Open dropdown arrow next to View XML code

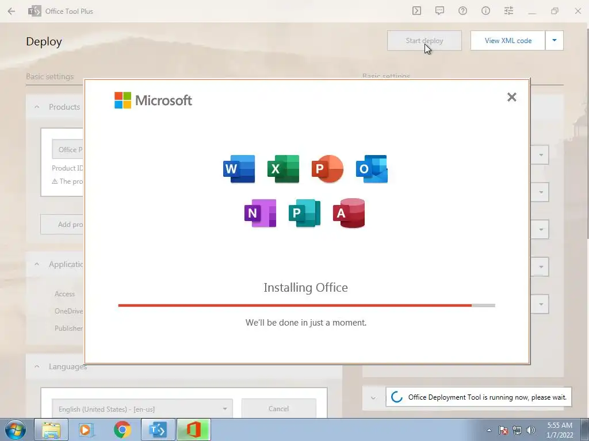tap(554, 41)
